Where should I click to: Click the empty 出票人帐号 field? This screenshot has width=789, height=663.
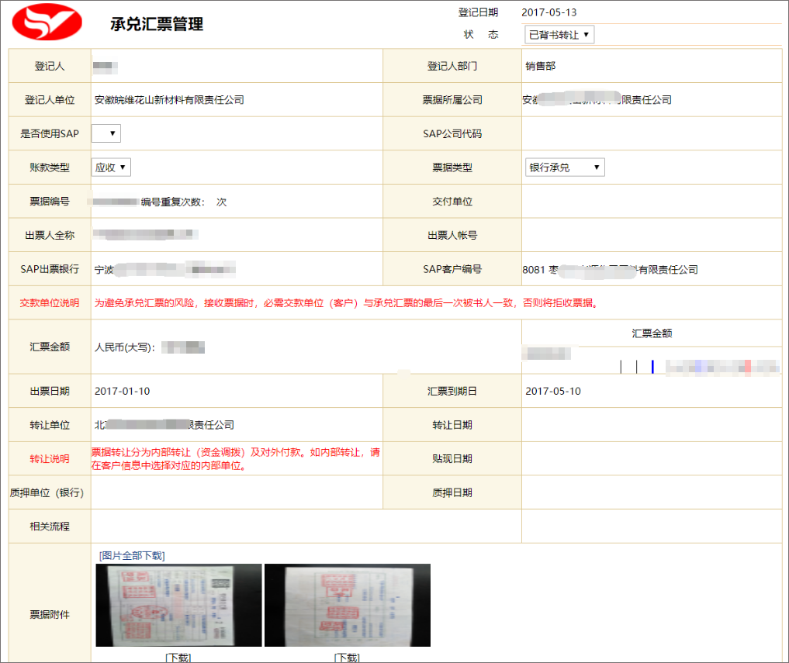tap(652, 235)
